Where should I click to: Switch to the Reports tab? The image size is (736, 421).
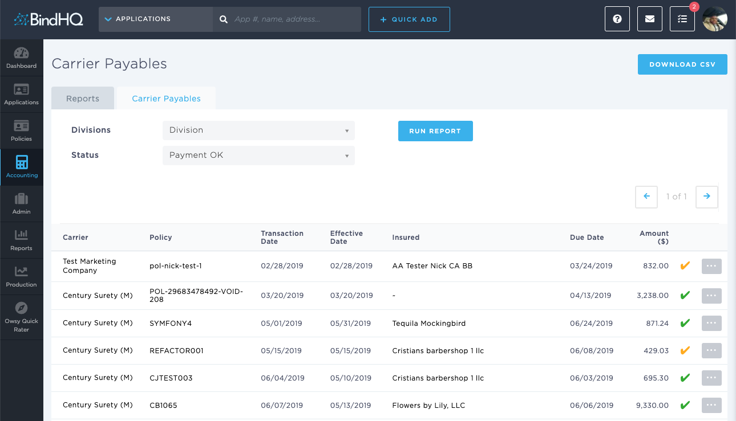click(83, 99)
